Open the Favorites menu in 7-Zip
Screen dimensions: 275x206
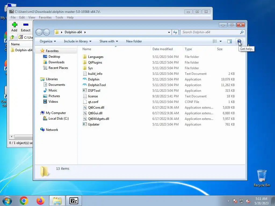(x=45, y=17)
